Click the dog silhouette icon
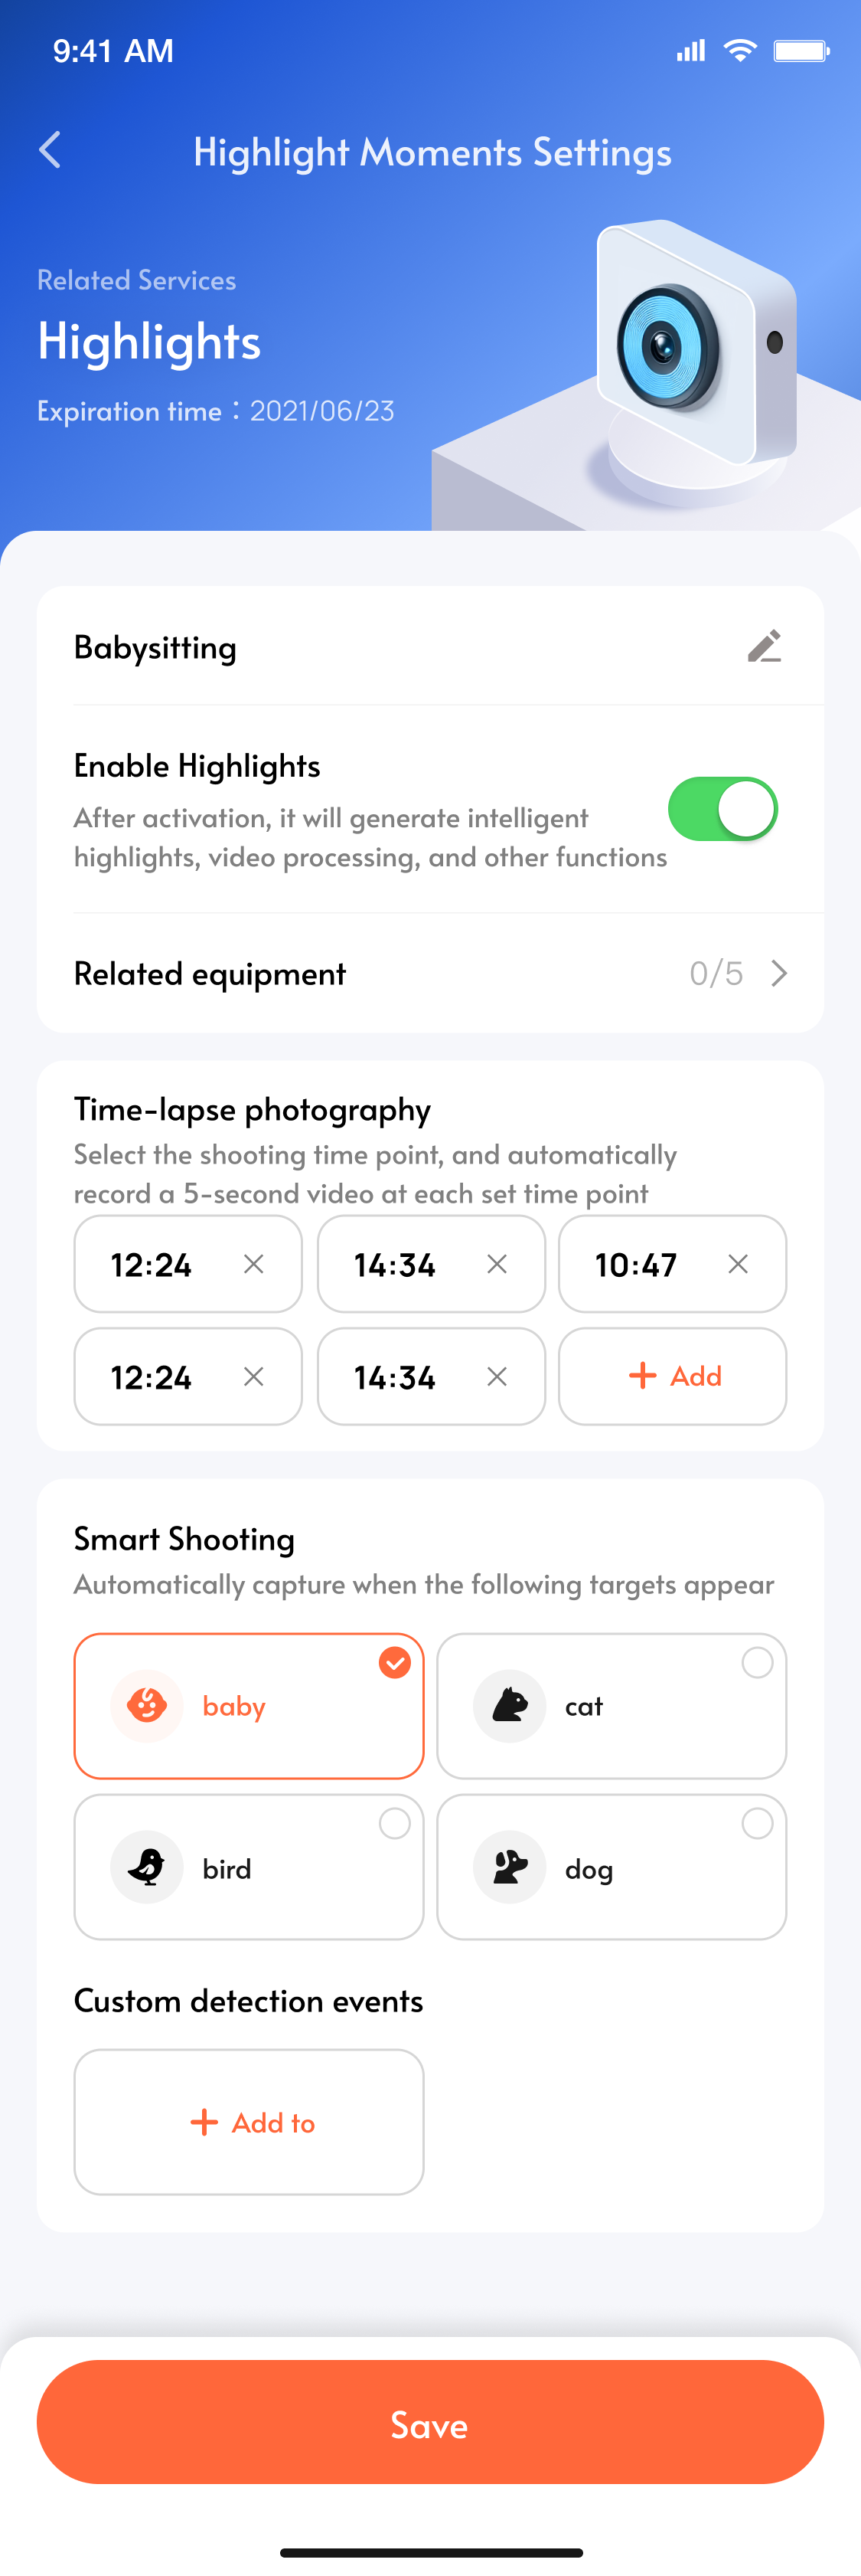Image resolution: width=861 pixels, height=2576 pixels. [510, 1867]
